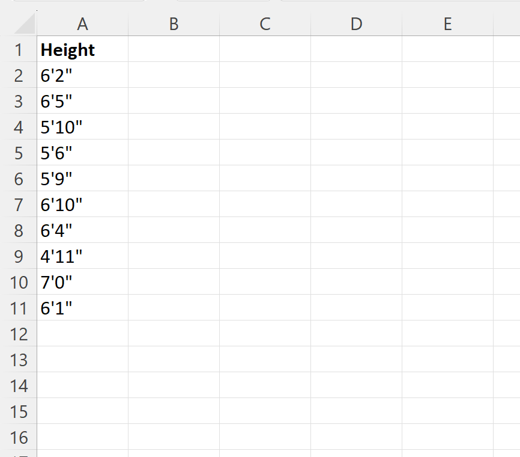
Task: Click the bold Height header cell
Action: tap(82, 50)
